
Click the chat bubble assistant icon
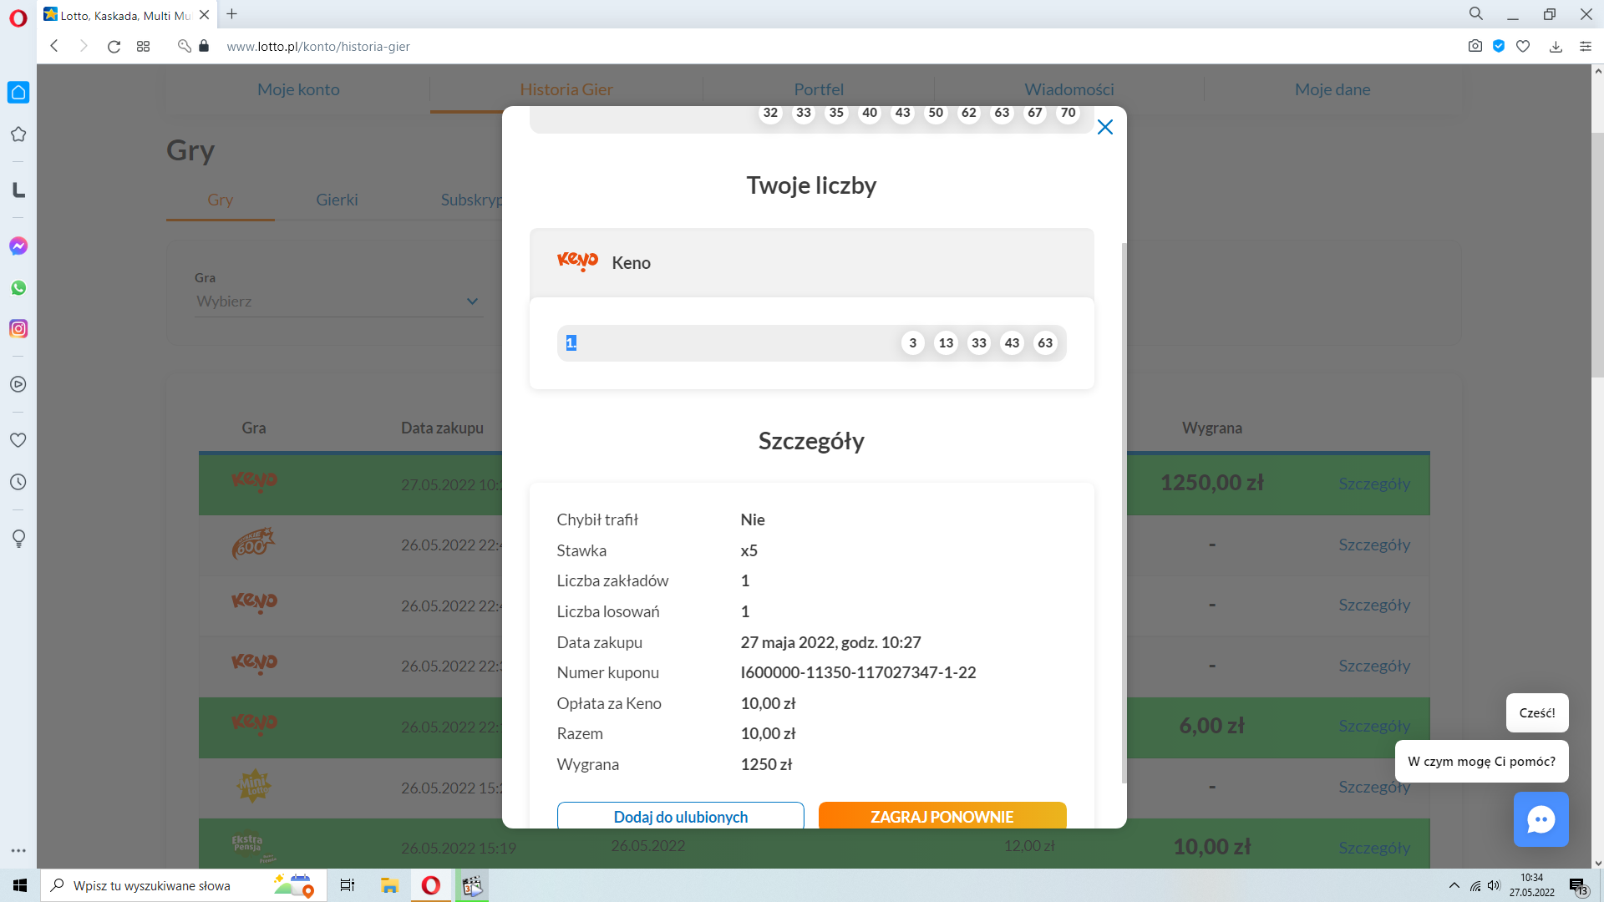pos(1541,819)
